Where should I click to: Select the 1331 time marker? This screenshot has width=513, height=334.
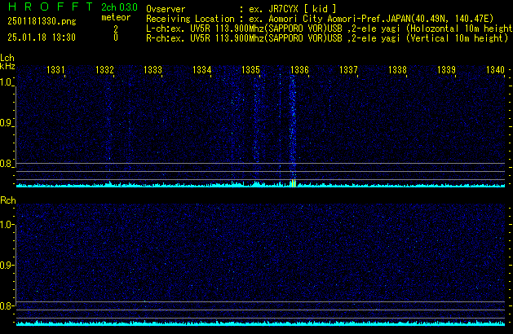[55, 70]
